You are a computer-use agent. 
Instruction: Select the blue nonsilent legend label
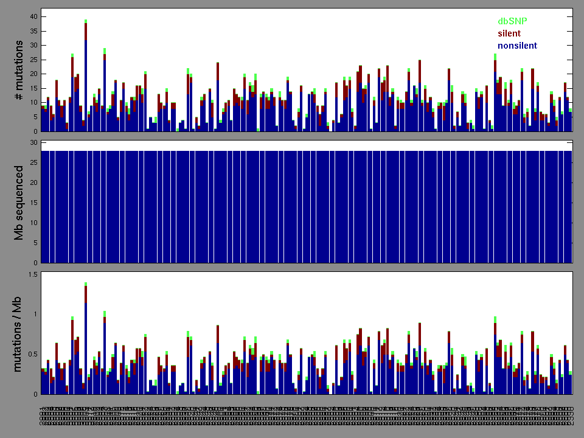[517, 46]
